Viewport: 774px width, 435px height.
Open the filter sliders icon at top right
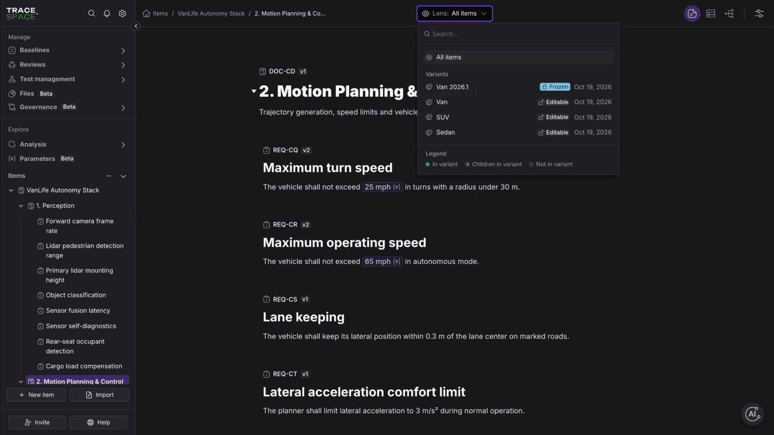tap(759, 14)
